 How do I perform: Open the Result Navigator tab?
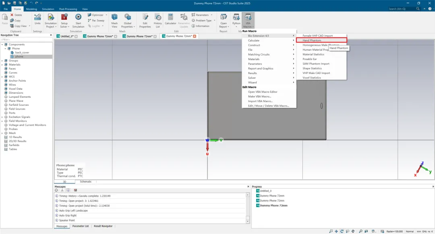coord(103,226)
